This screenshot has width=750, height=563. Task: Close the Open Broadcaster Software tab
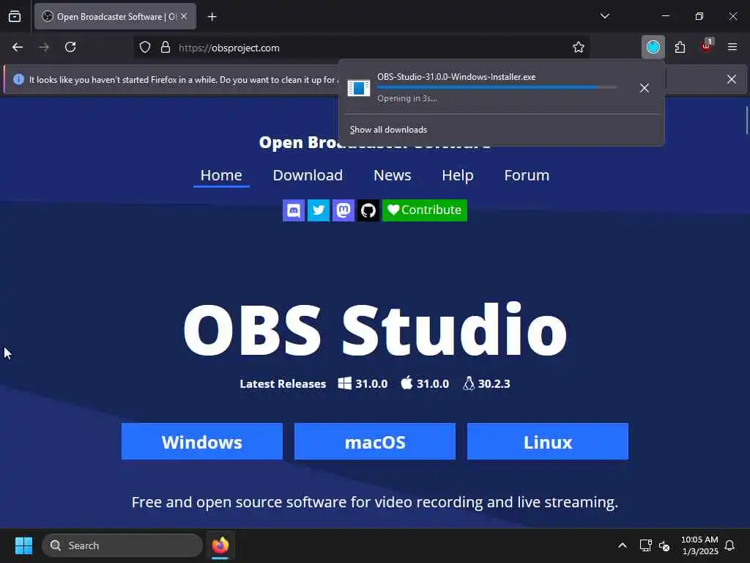click(184, 16)
